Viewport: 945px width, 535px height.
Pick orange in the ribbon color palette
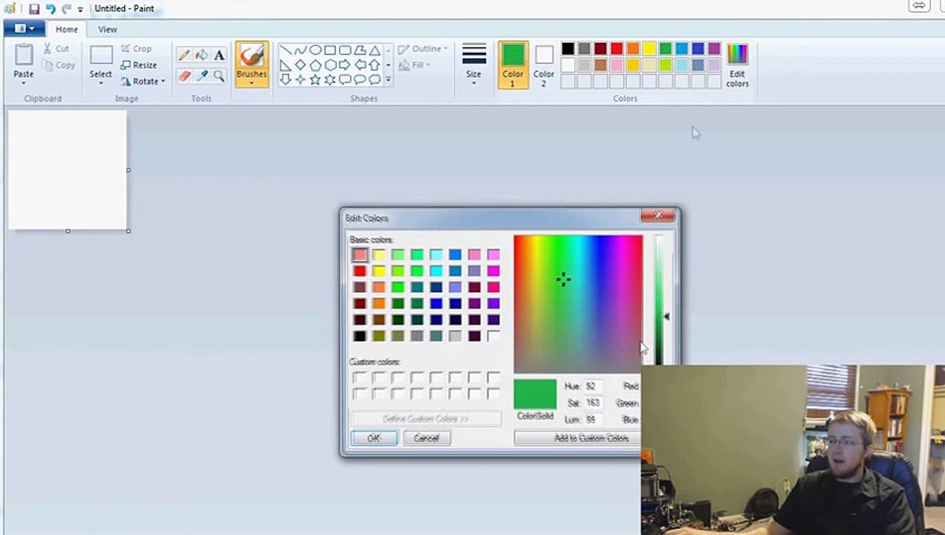(x=633, y=48)
